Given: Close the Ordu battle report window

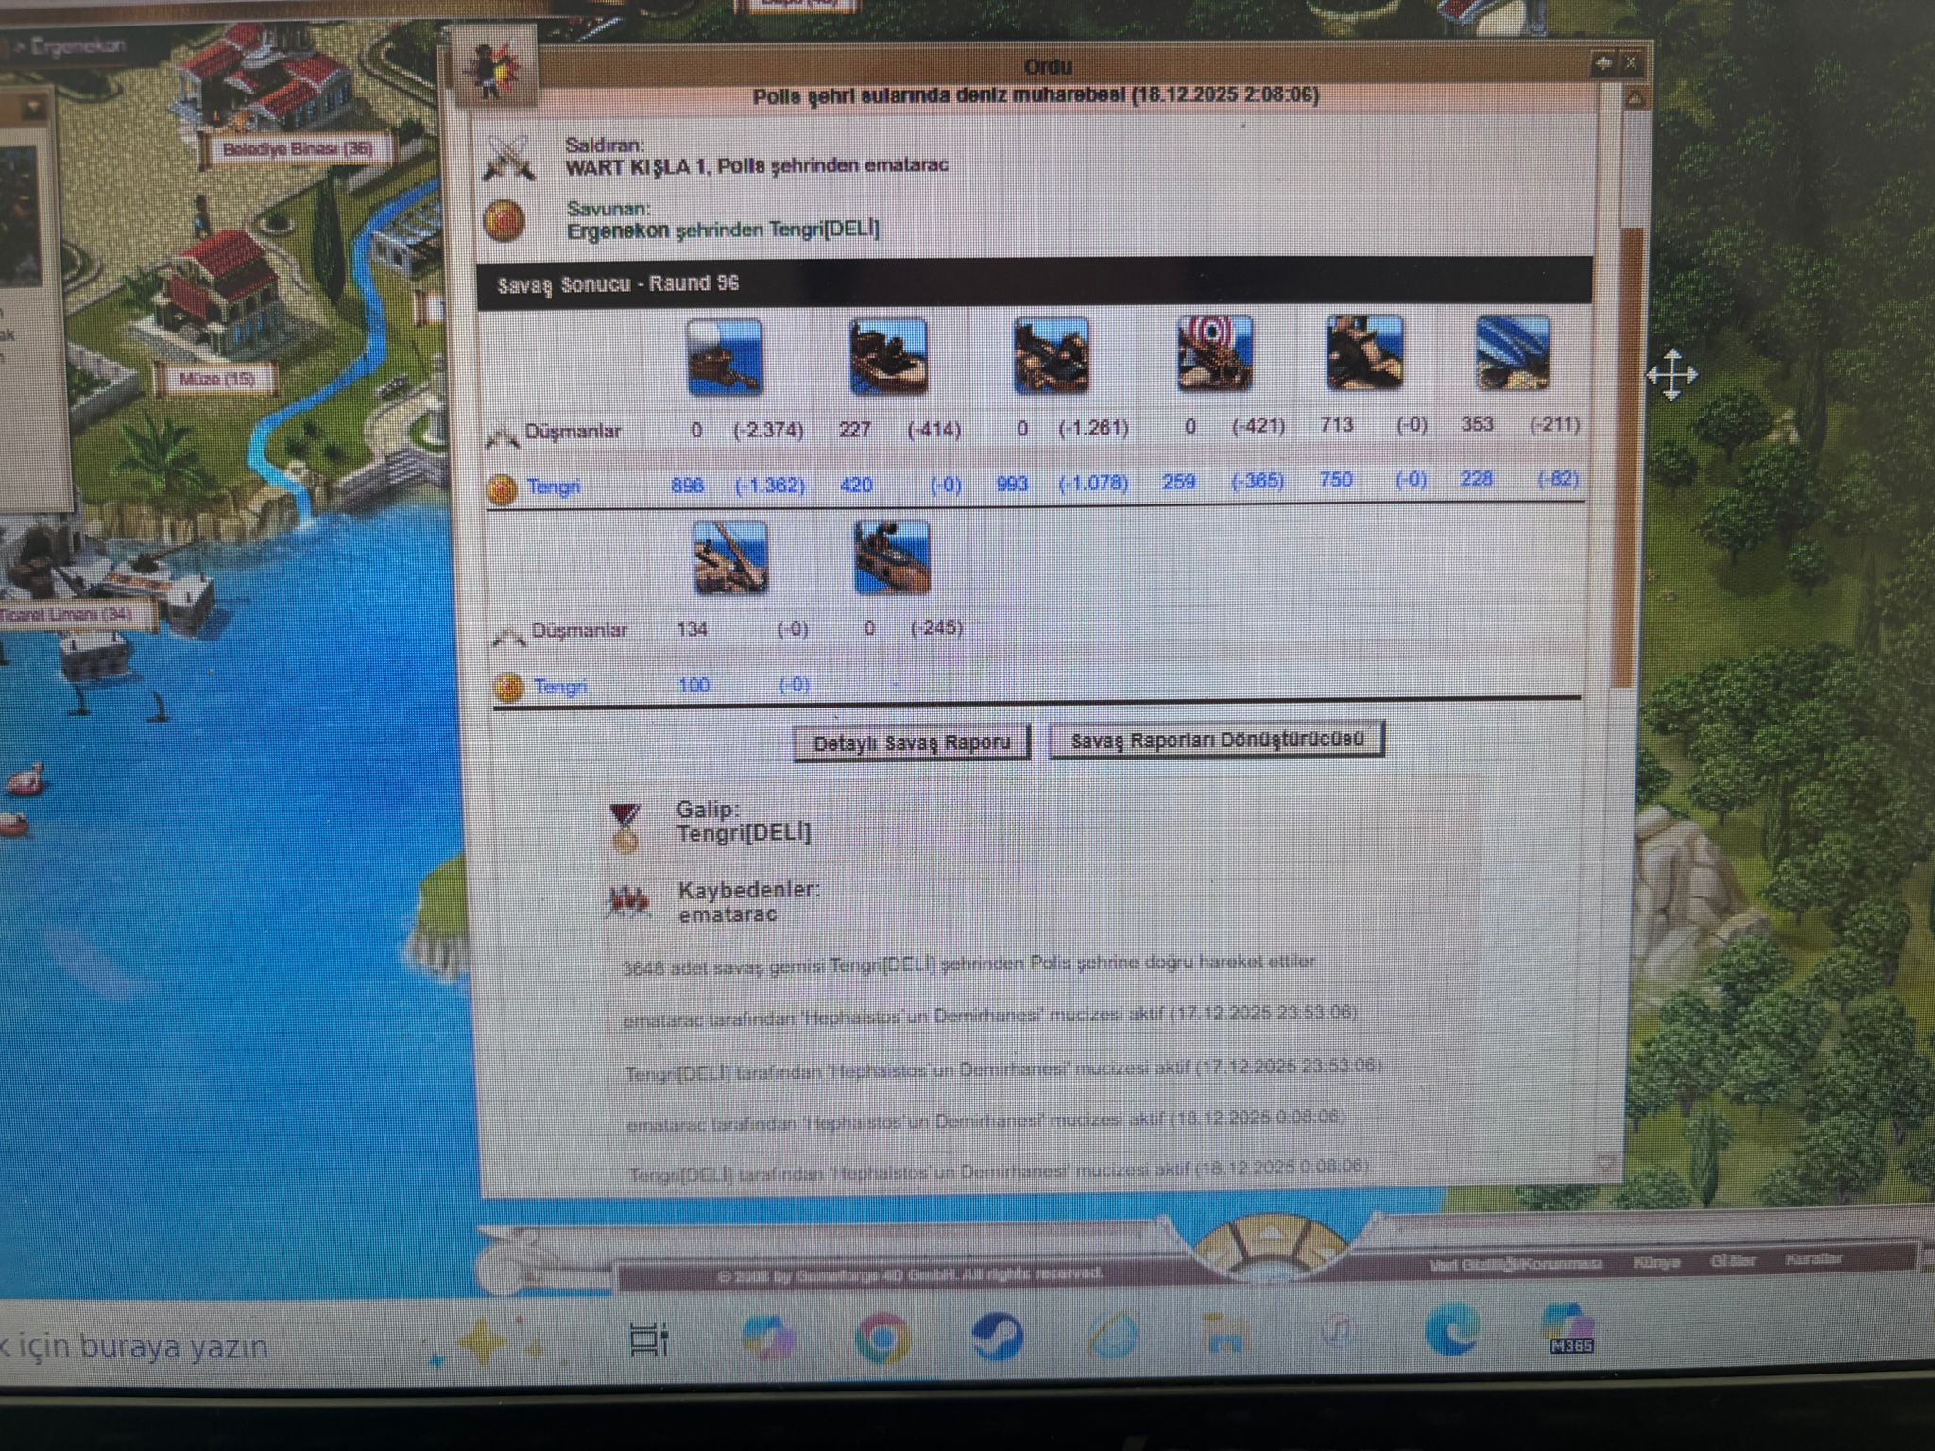Looking at the screenshot, I should tap(1632, 64).
